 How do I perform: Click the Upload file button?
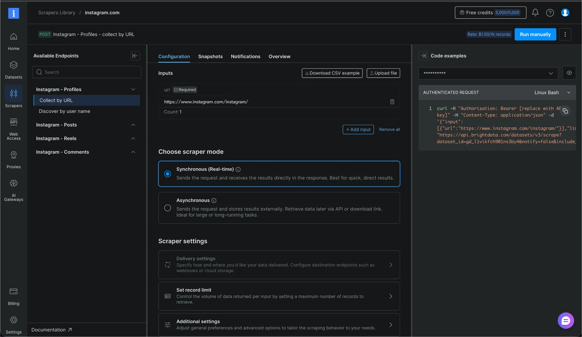tap(383, 73)
